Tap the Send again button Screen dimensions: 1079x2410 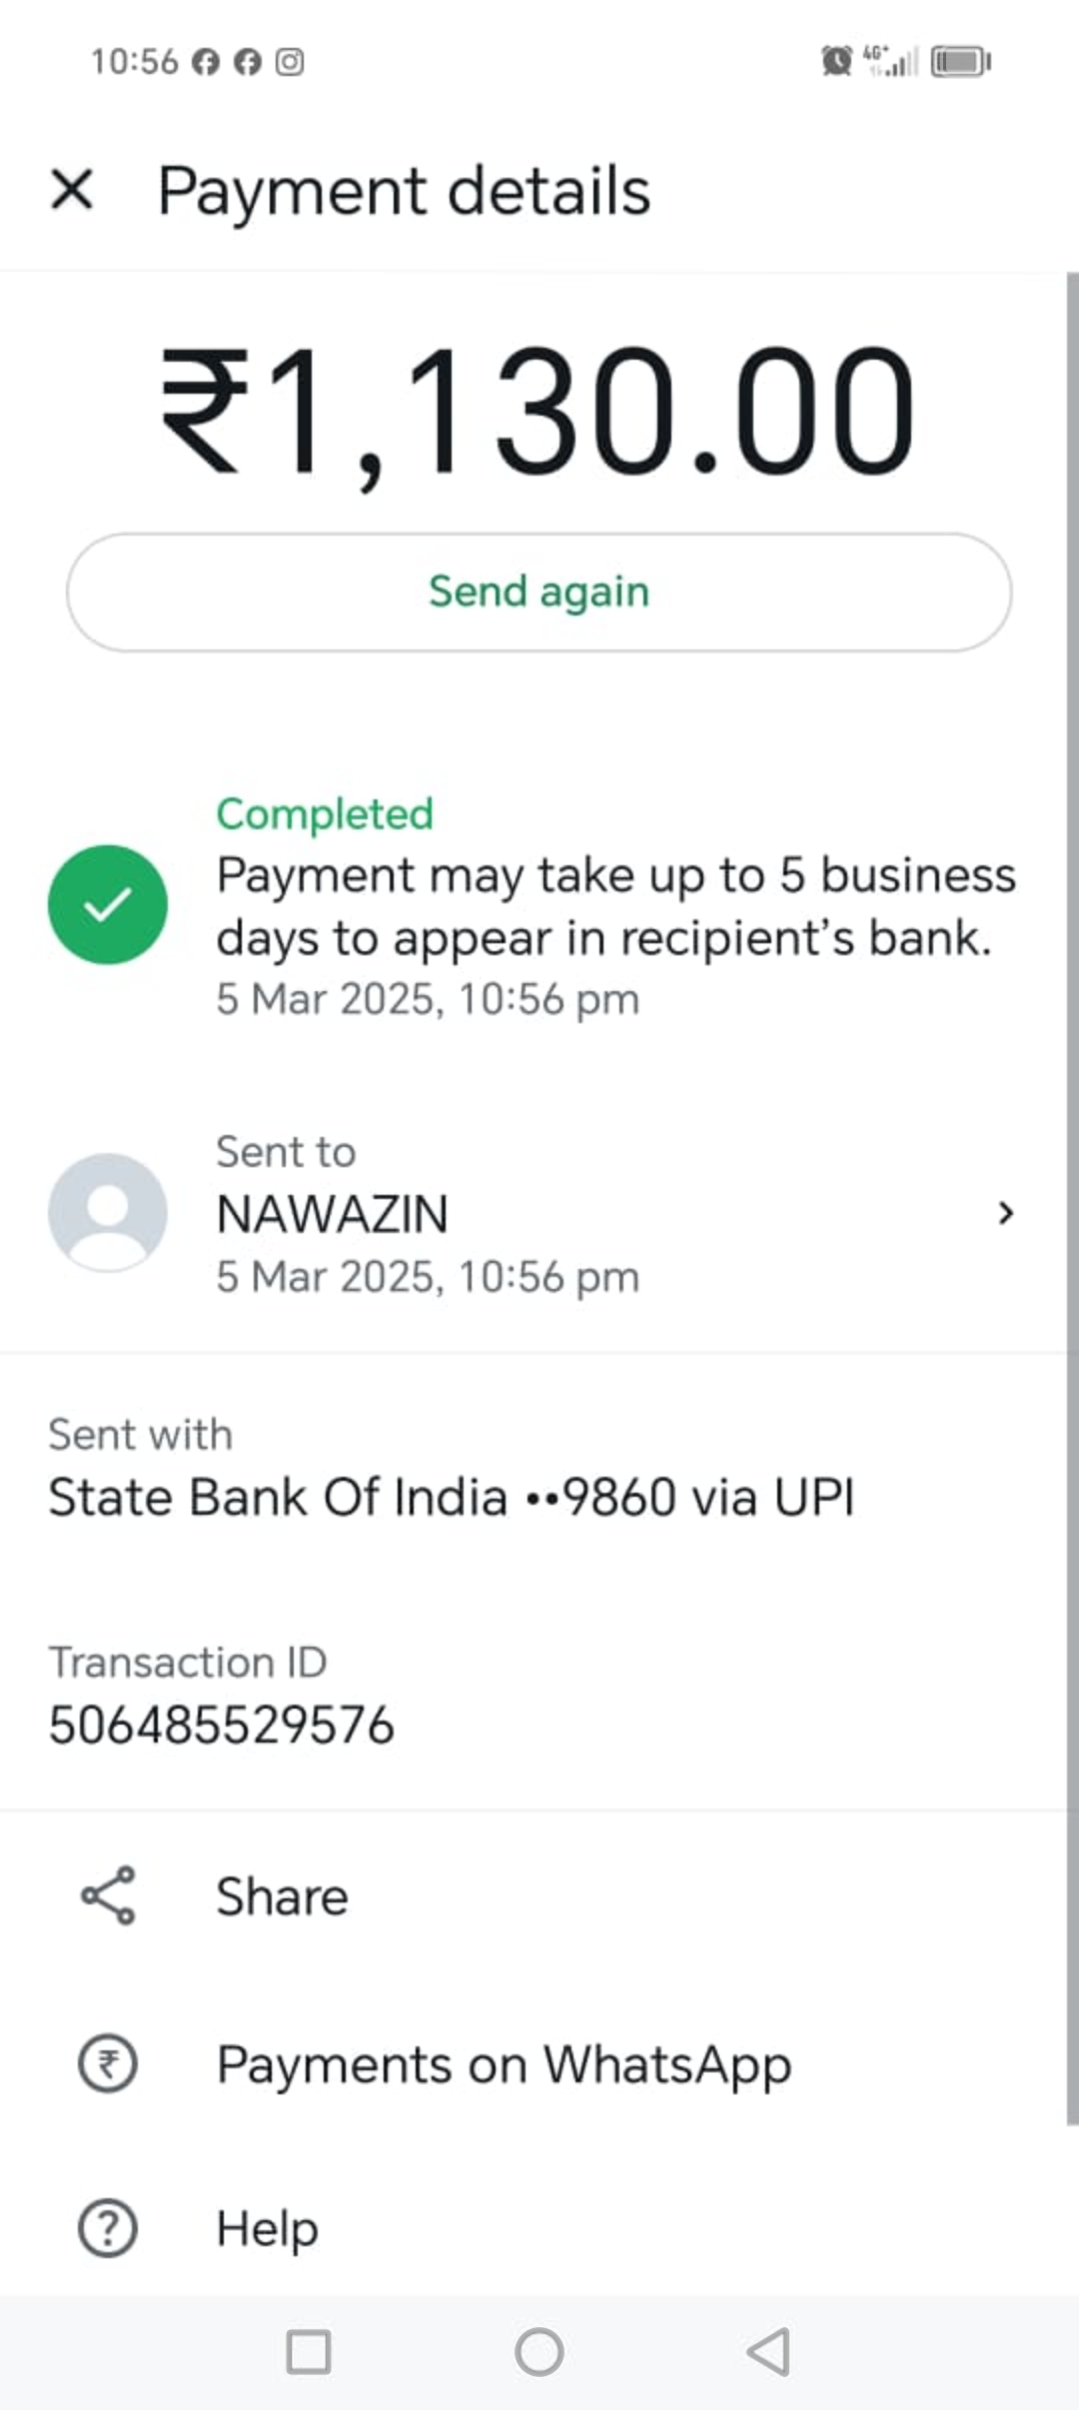pyautogui.click(x=539, y=593)
